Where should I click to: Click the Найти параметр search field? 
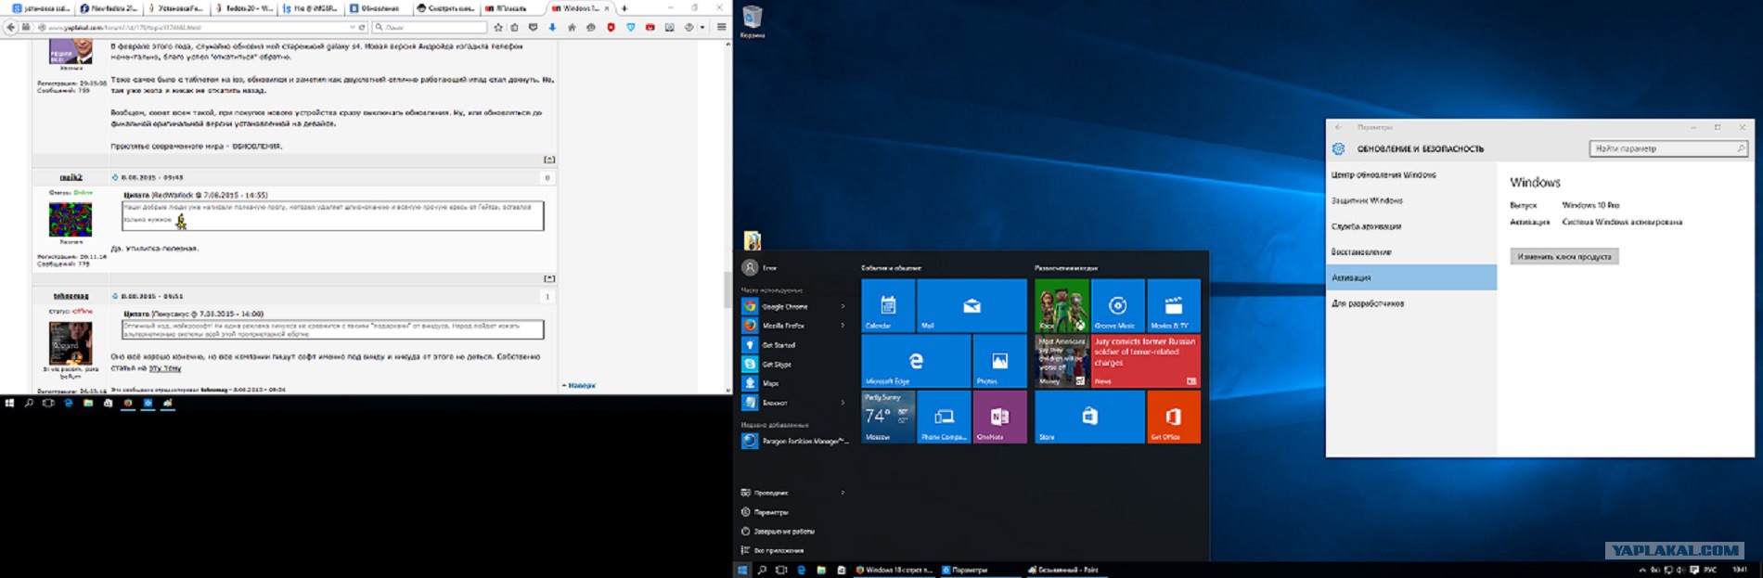click(1669, 148)
